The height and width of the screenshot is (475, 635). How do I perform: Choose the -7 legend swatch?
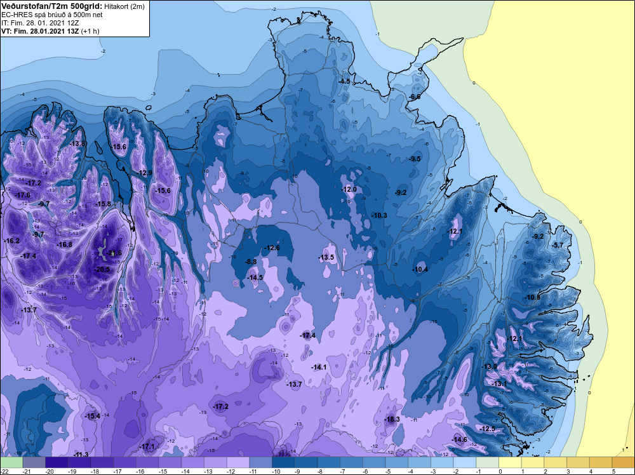tap(352, 462)
